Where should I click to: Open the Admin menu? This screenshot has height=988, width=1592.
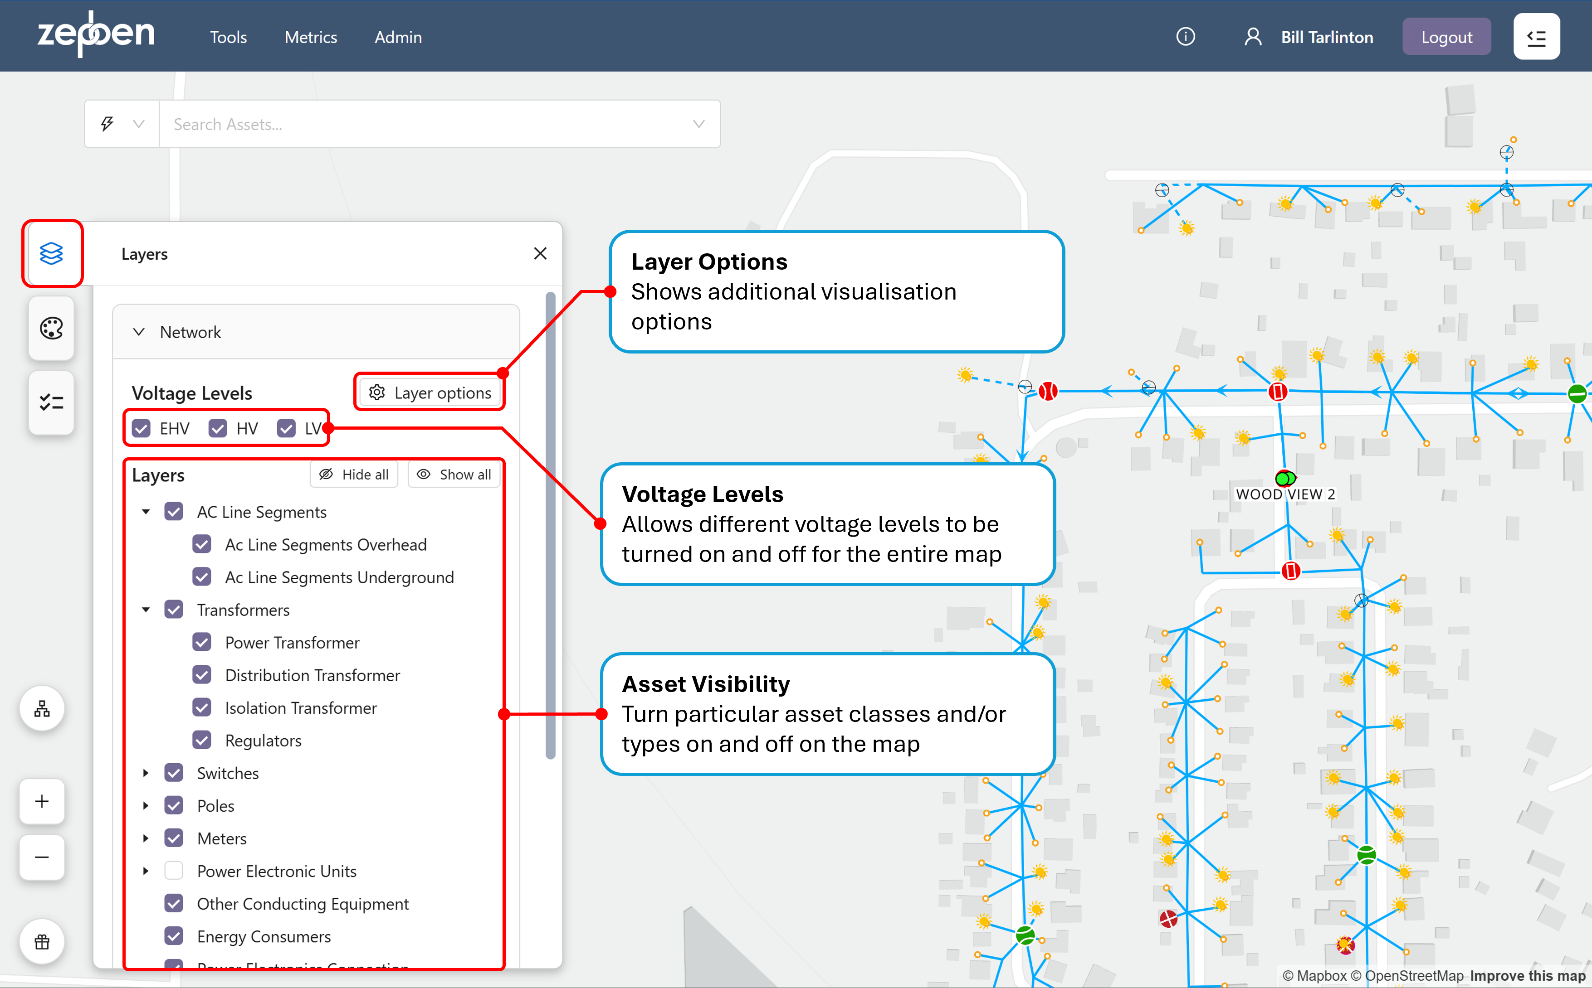(398, 37)
